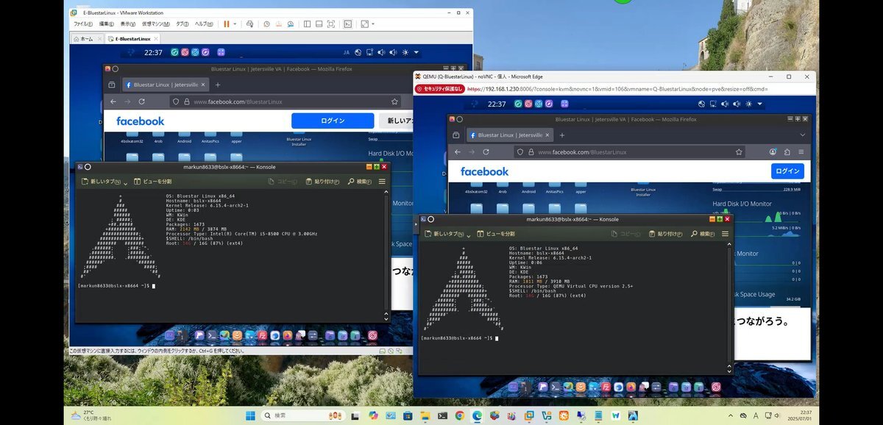Image resolution: width=883 pixels, height=425 pixels.
Task: Click the JA keyboard layout indicator in VMware guest
Action: (x=347, y=53)
